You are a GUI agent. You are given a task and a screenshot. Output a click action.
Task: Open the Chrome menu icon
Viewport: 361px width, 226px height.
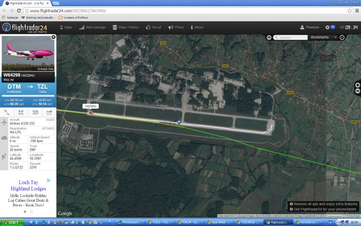357,11
